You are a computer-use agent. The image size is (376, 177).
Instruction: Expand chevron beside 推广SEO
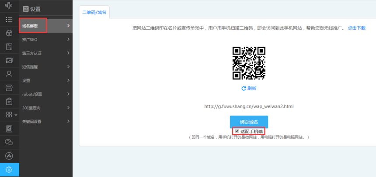coord(69,39)
